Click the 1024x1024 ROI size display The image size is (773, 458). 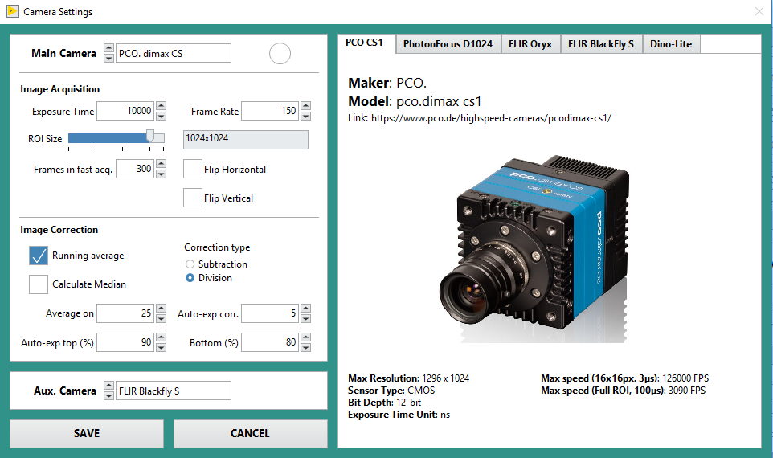click(x=246, y=140)
